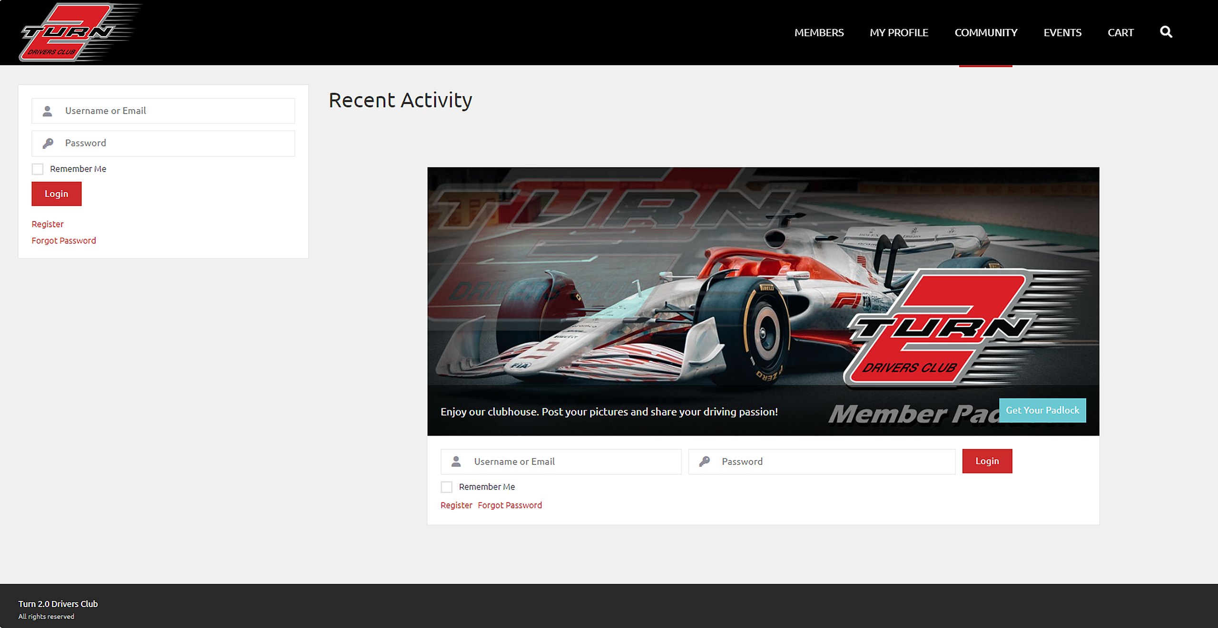1218x628 pixels.
Task: Open the Members menu item
Action: 819,32
